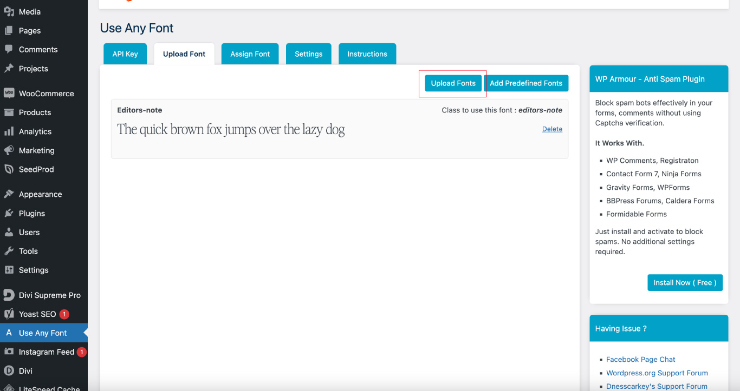The height and width of the screenshot is (391, 740).
Task: Click the Media icon in sidebar
Action: click(x=9, y=11)
